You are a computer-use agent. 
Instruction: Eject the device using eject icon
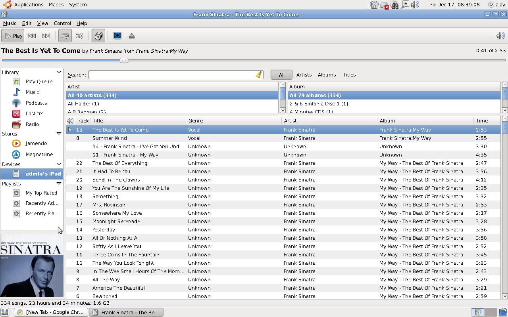132,36
